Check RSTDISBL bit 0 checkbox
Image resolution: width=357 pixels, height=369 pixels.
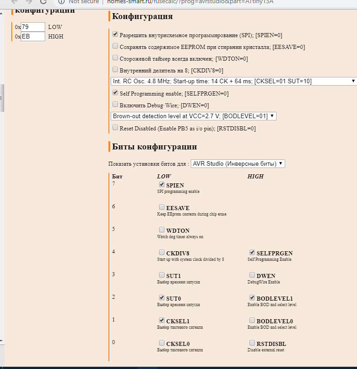point(252,343)
